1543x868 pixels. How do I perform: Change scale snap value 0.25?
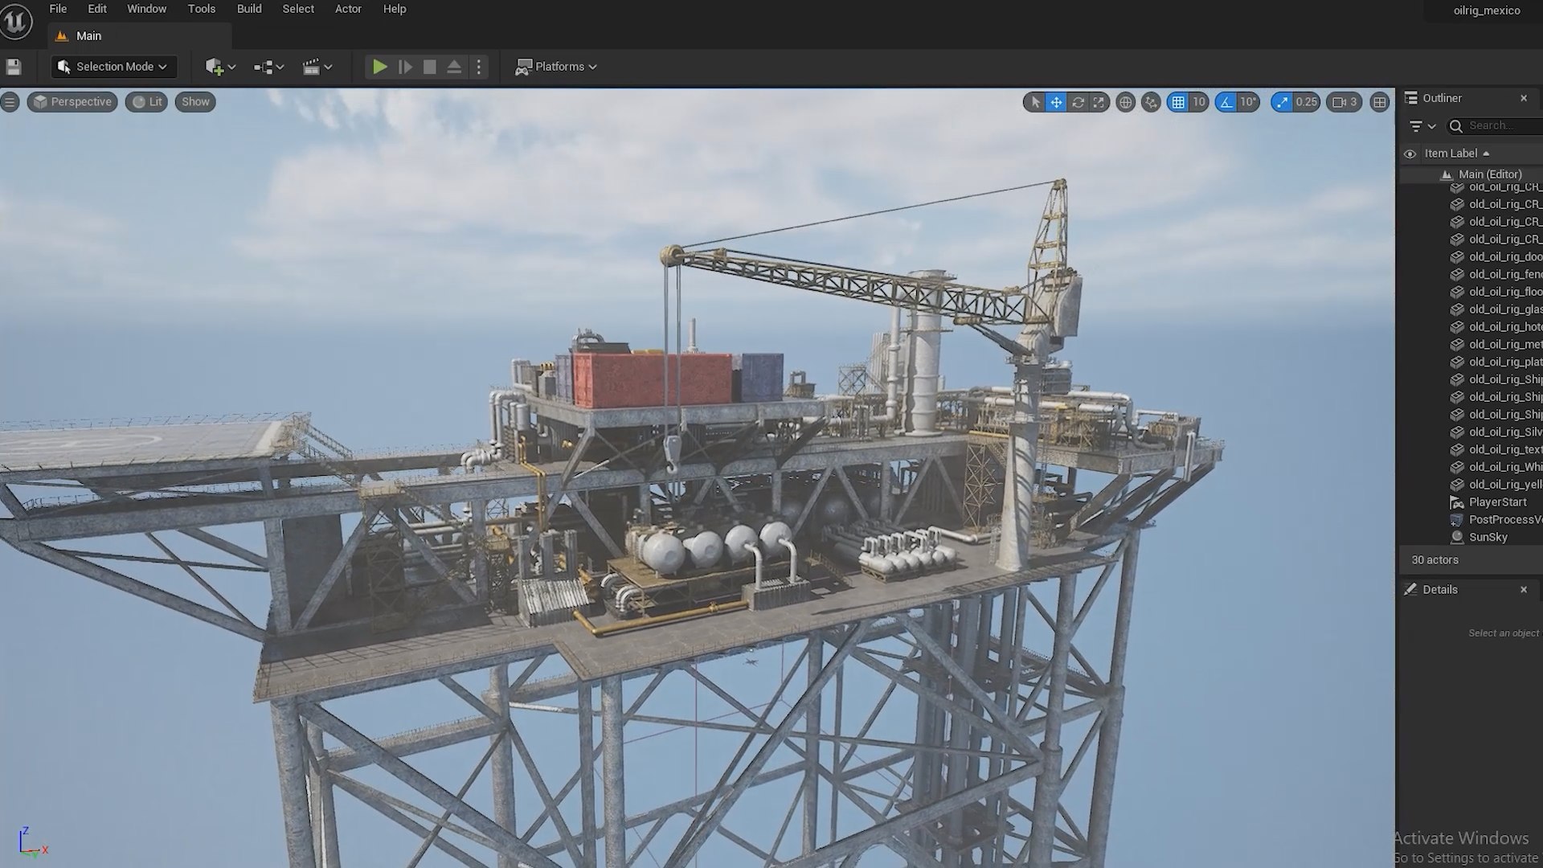pyautogui.click(x=1306, y=102)
